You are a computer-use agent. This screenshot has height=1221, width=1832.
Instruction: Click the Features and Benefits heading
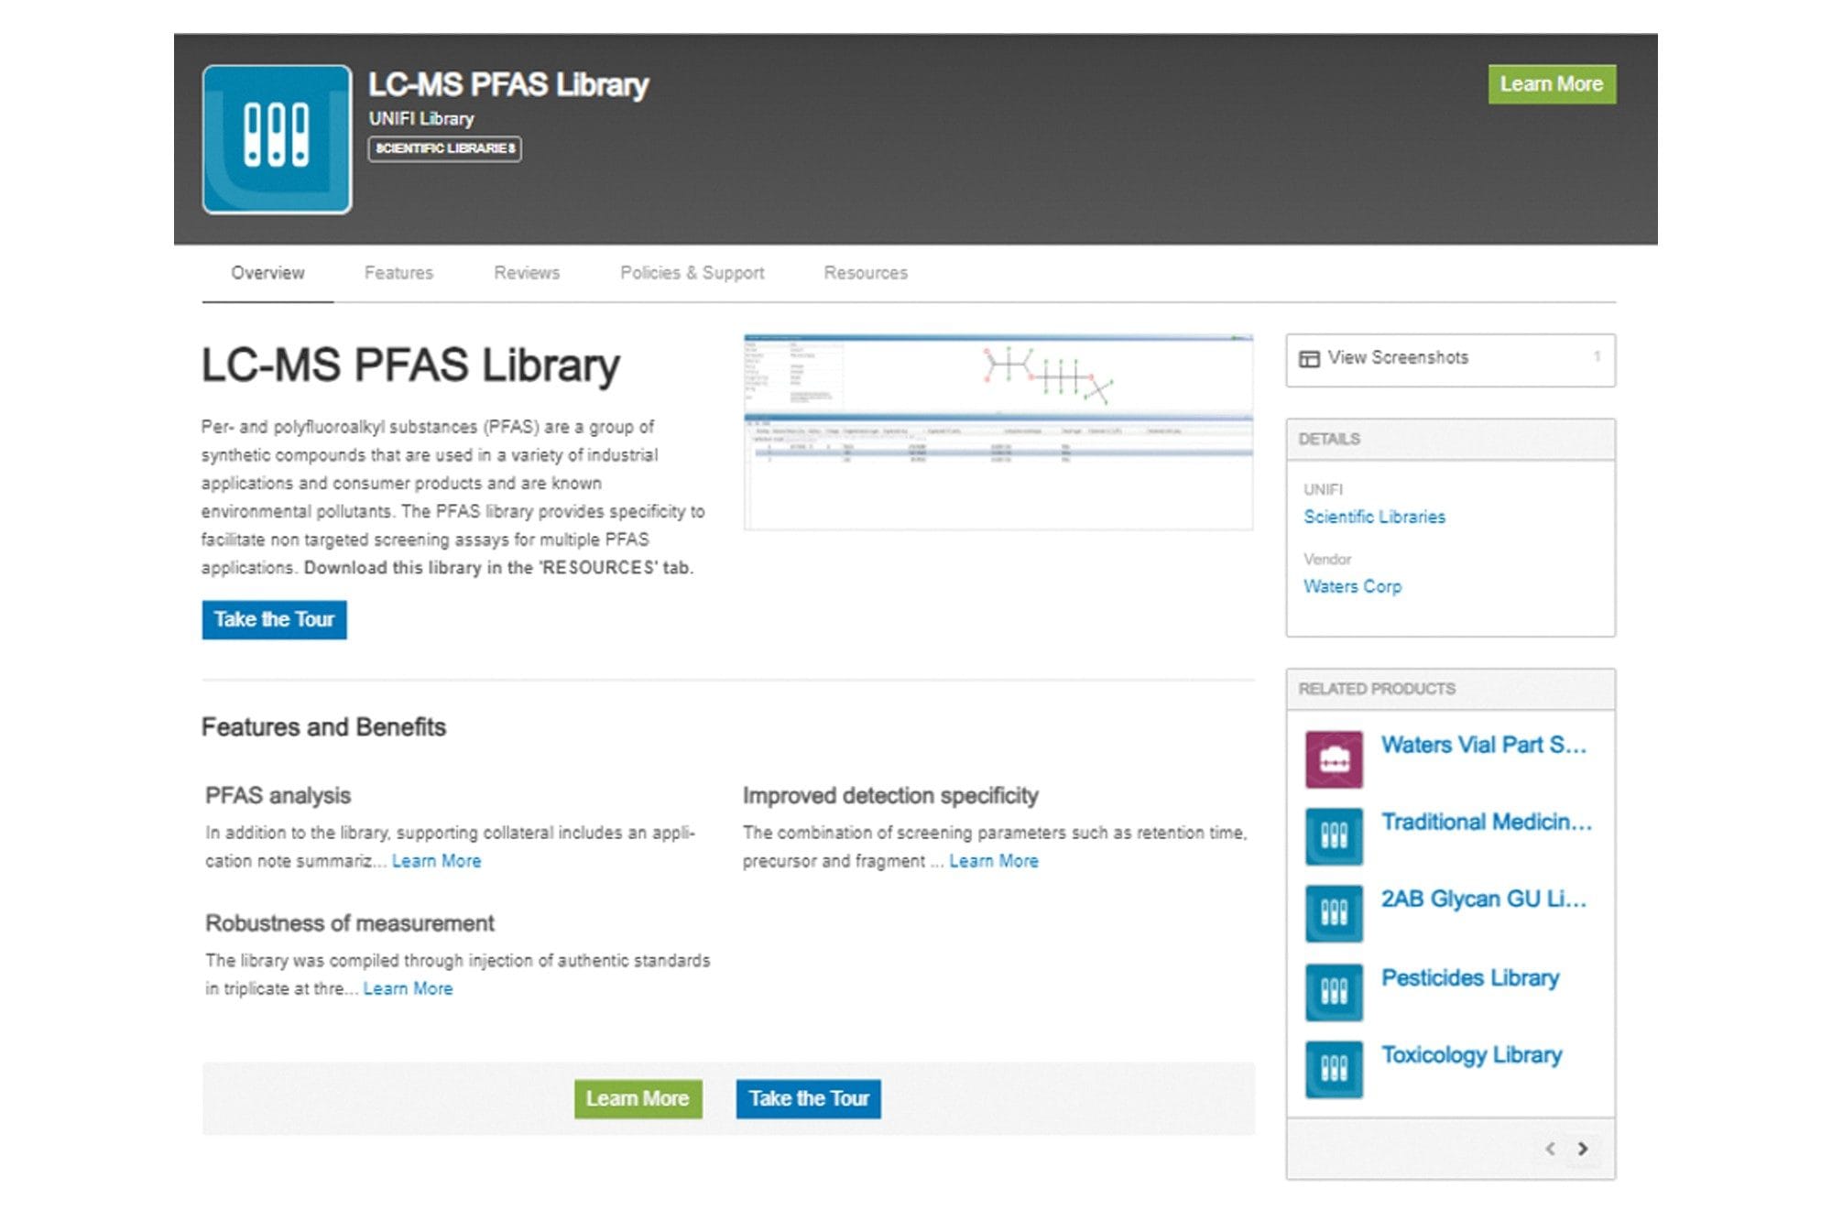pyautogui.click(x=323, y=727)
